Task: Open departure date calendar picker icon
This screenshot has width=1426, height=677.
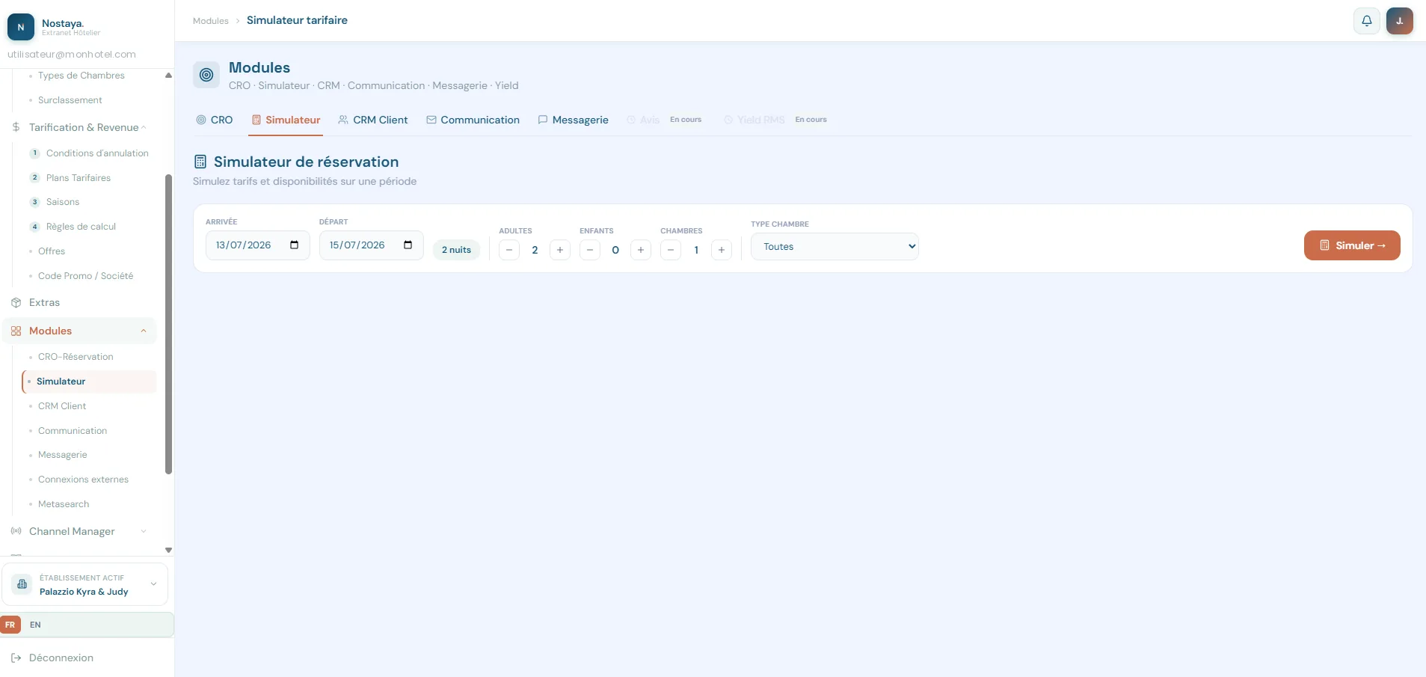Action: tap(408, 245)
